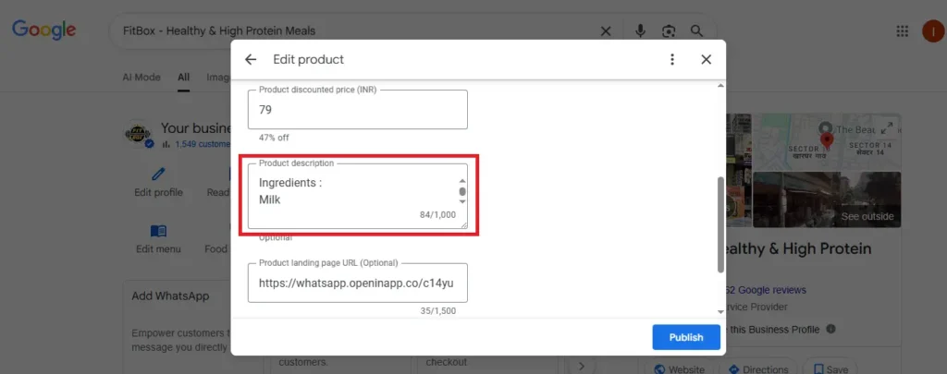Start voice search with microphone icon
This screenshot has width=947, height=374.
(x=640, y=30)
